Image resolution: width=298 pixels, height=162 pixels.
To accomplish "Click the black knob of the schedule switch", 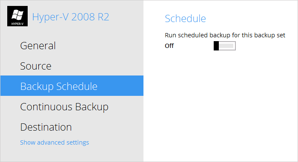I will [216, 46].
